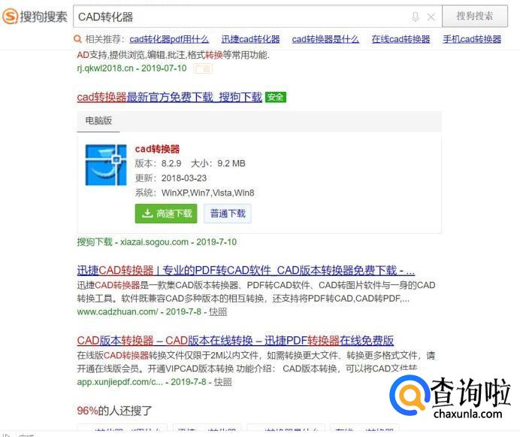Click the rj.qkwl2018.cn ad URL

104,68
